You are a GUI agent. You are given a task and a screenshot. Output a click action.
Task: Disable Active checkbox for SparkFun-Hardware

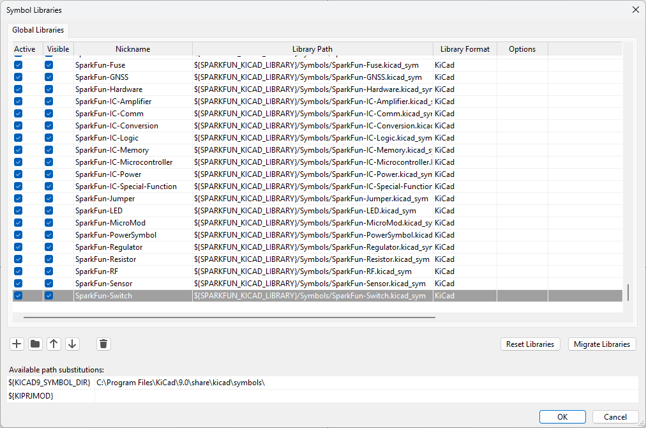click(18, 89)
